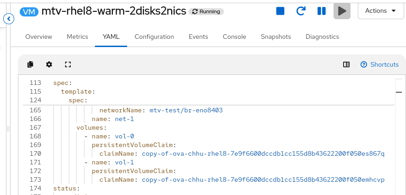406x195 pixels.
Task: Switch to the Console tab
Action: coord(234,37)
